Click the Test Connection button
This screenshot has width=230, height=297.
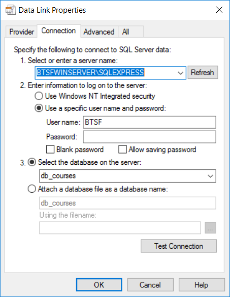click(179, 246)
